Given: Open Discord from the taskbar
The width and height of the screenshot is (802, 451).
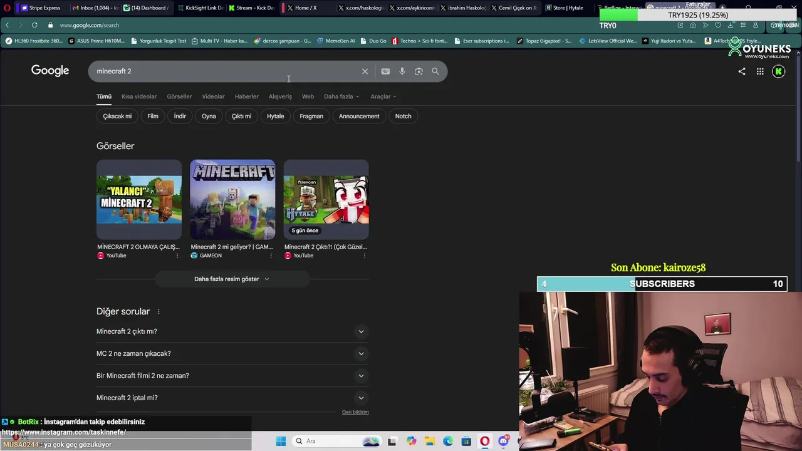Looking at the screenshot, I should point(503,441).
